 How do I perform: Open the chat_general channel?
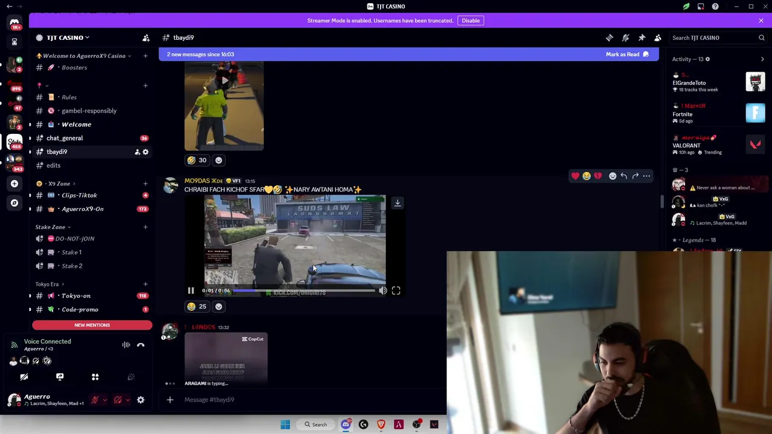click(92, 138)
